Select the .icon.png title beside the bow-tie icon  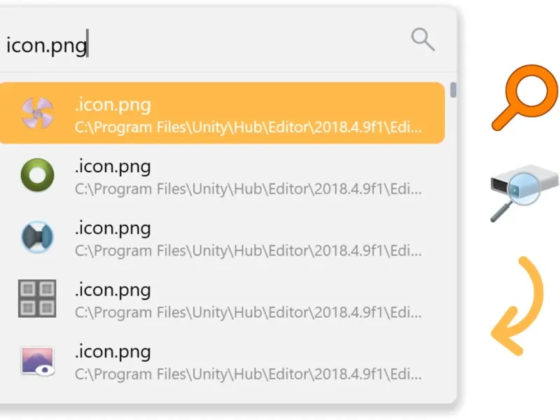click(113, 228)
